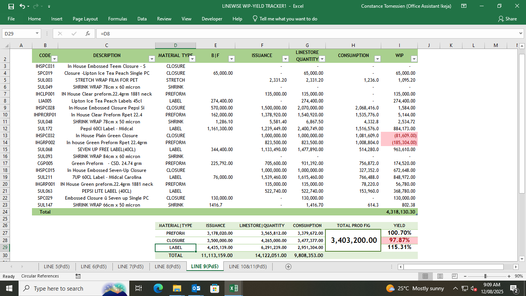Open Outlook from the taskbar
The height and width of the screenshot is (296, 526).
(196, 288)
